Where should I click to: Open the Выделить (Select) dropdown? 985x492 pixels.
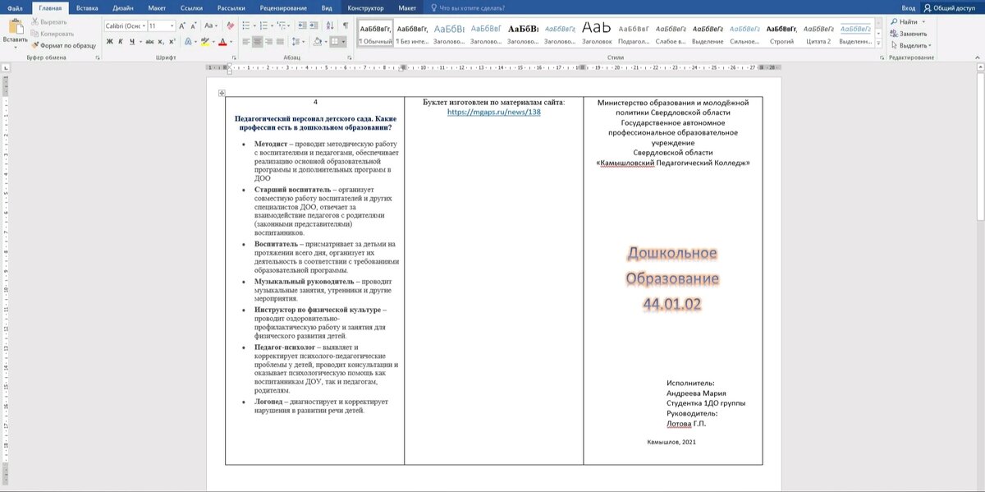pyautogui.click(x=913, y=45)
